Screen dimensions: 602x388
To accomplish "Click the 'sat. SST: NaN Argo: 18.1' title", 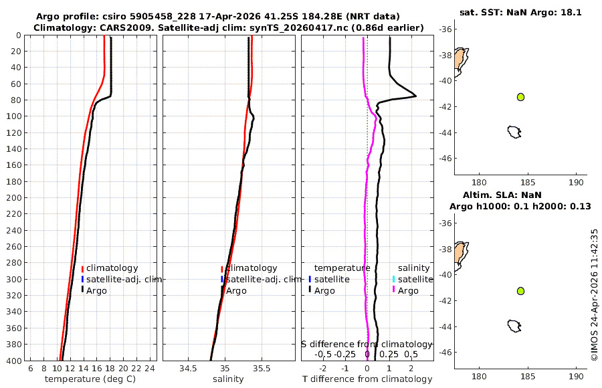I will coord(520,13).
